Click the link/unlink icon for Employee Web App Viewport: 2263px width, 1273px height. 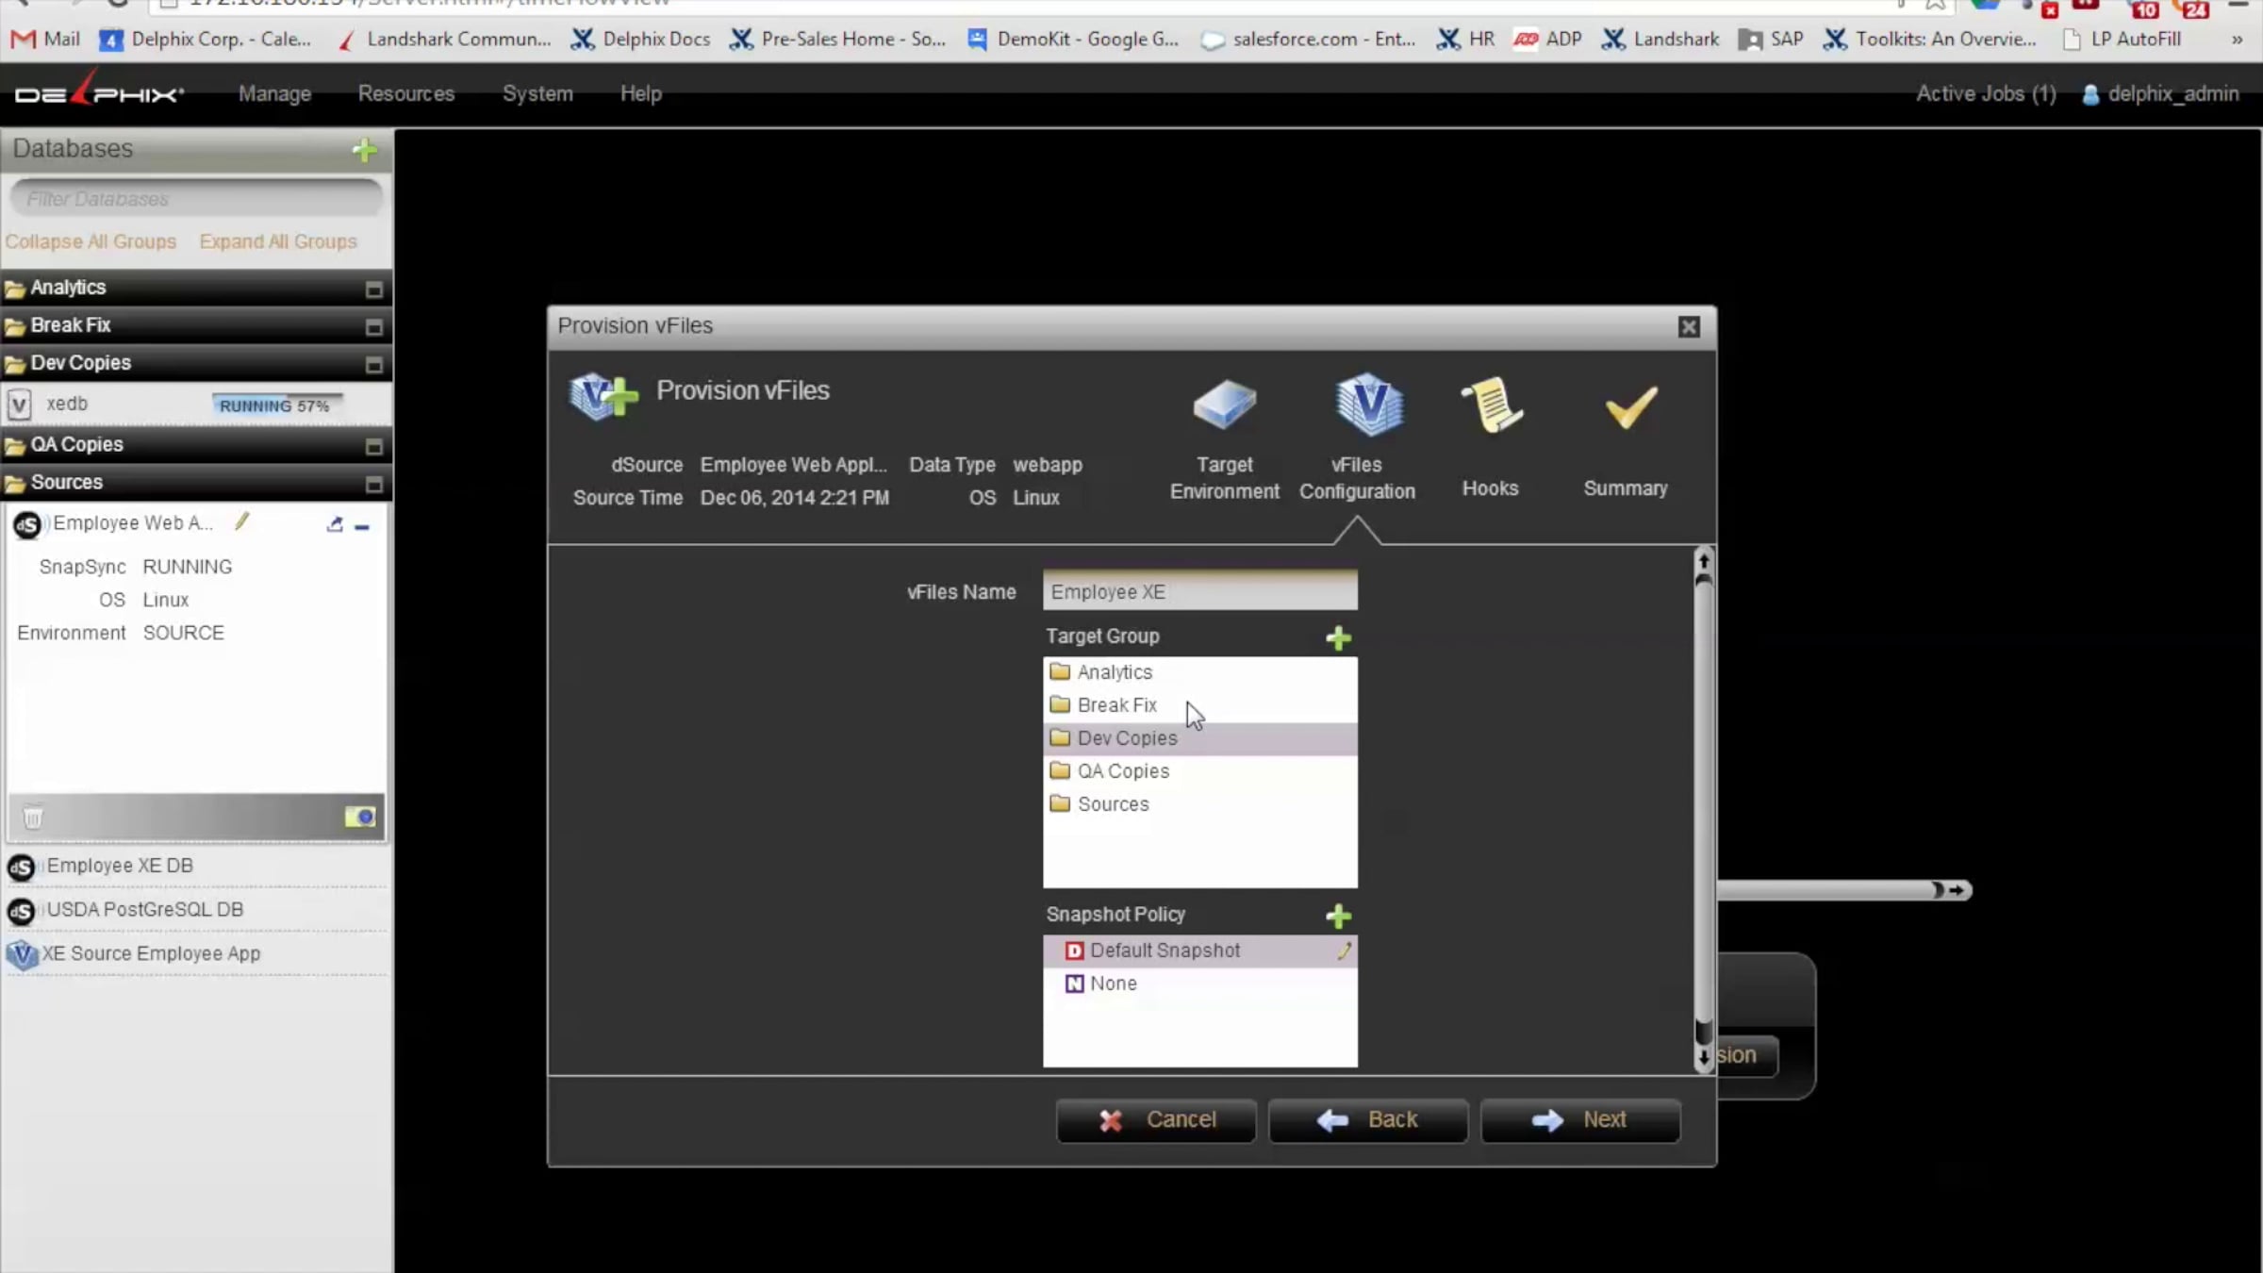pos(335,524)
